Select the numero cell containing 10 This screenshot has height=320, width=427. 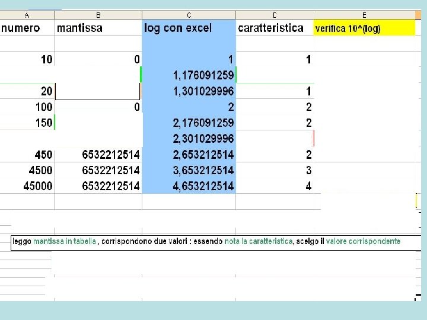[27, 59]
